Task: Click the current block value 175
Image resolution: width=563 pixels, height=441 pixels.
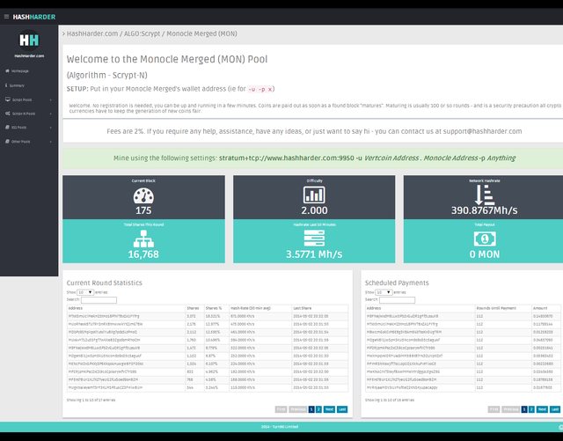Action: click(x=143, y=210)
